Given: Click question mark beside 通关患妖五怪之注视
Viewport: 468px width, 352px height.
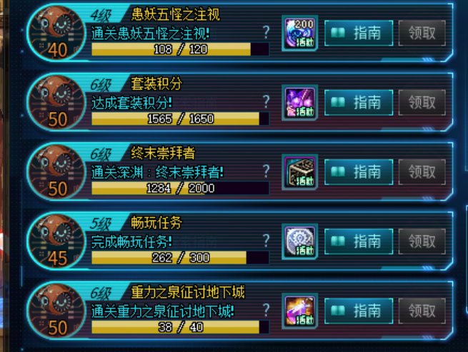Looking at the screenshot, I should (267, 33).
